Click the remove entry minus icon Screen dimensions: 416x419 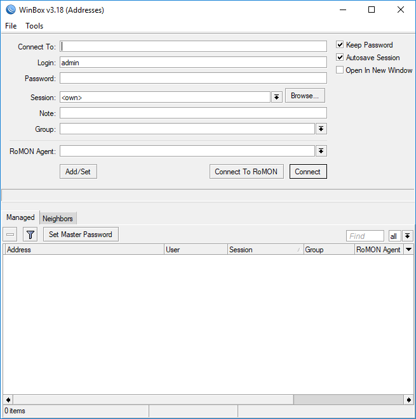click(x=10, y=235)
